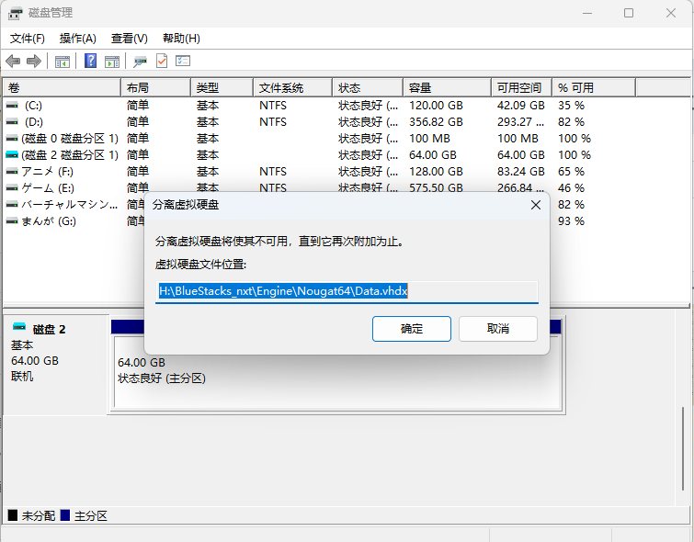Screen dimensions: 694x542
Task: Click the アニメ (F:) drive icon
Action: point(12,172)
